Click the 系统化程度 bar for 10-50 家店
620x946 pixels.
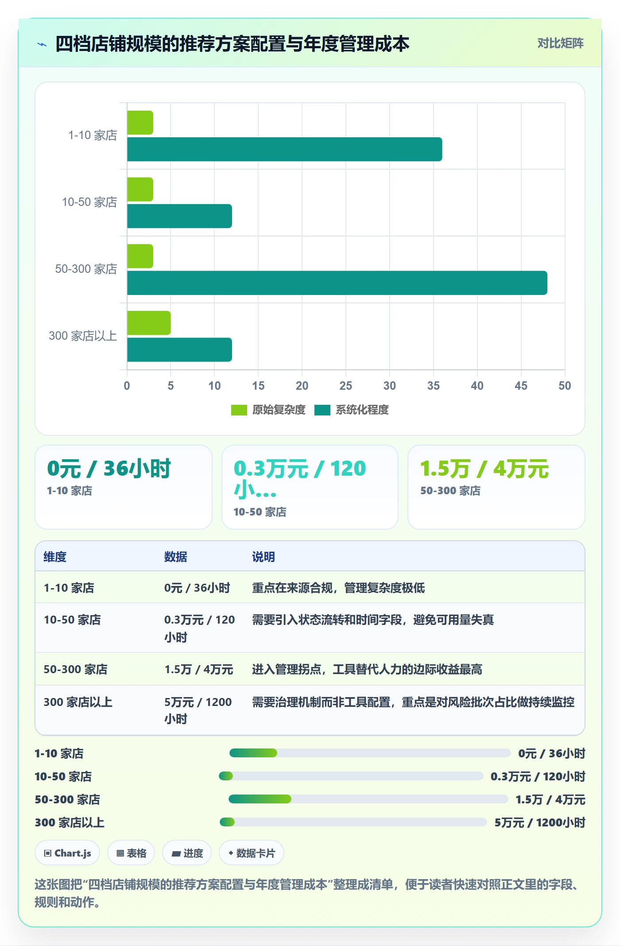179,216
